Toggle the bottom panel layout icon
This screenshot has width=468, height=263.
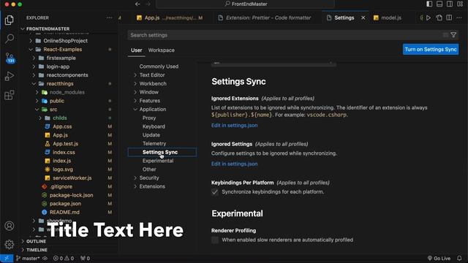[439, 4]
